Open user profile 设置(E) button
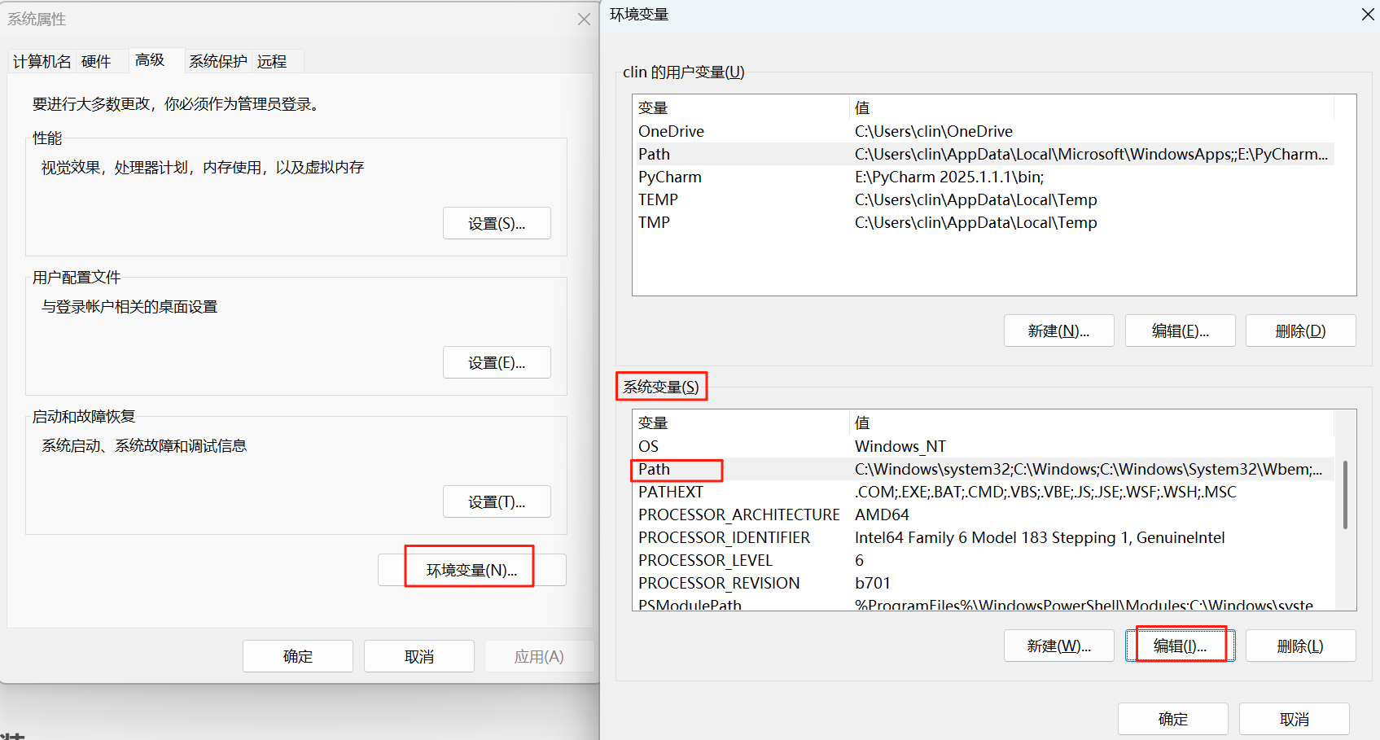This screenshot has height=740, width=1380. pyautogui.click(x=497, y=362)
